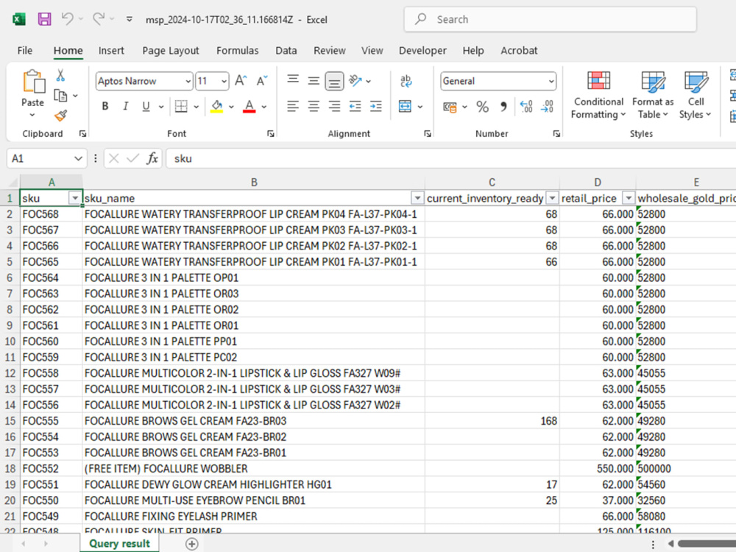736x552 pixels.
Task: Increase font size with larger A
Action: click(241, 81)
